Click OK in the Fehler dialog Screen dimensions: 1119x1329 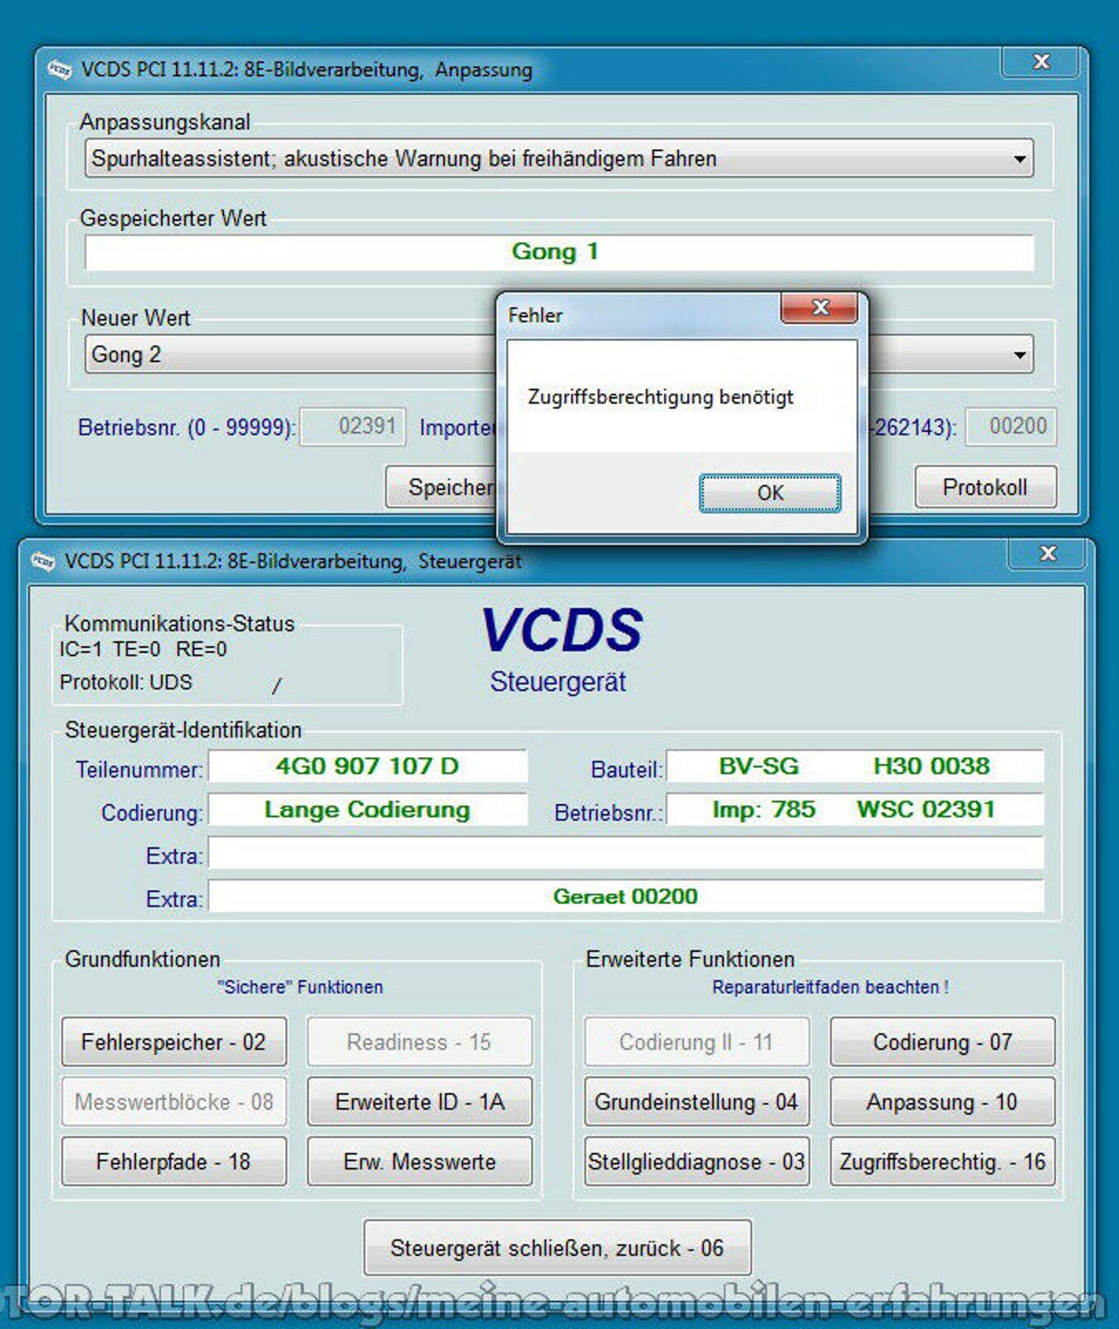click(770, 493)
